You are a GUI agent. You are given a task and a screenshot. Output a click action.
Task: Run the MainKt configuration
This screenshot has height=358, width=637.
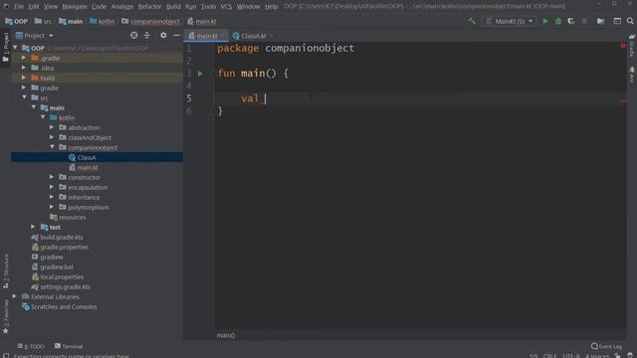[x=545, y=21]
